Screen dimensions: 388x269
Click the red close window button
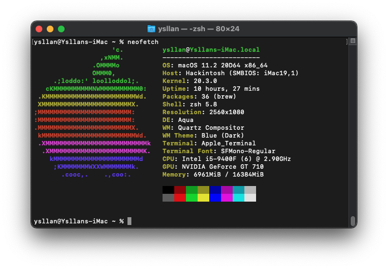(39, 29)
